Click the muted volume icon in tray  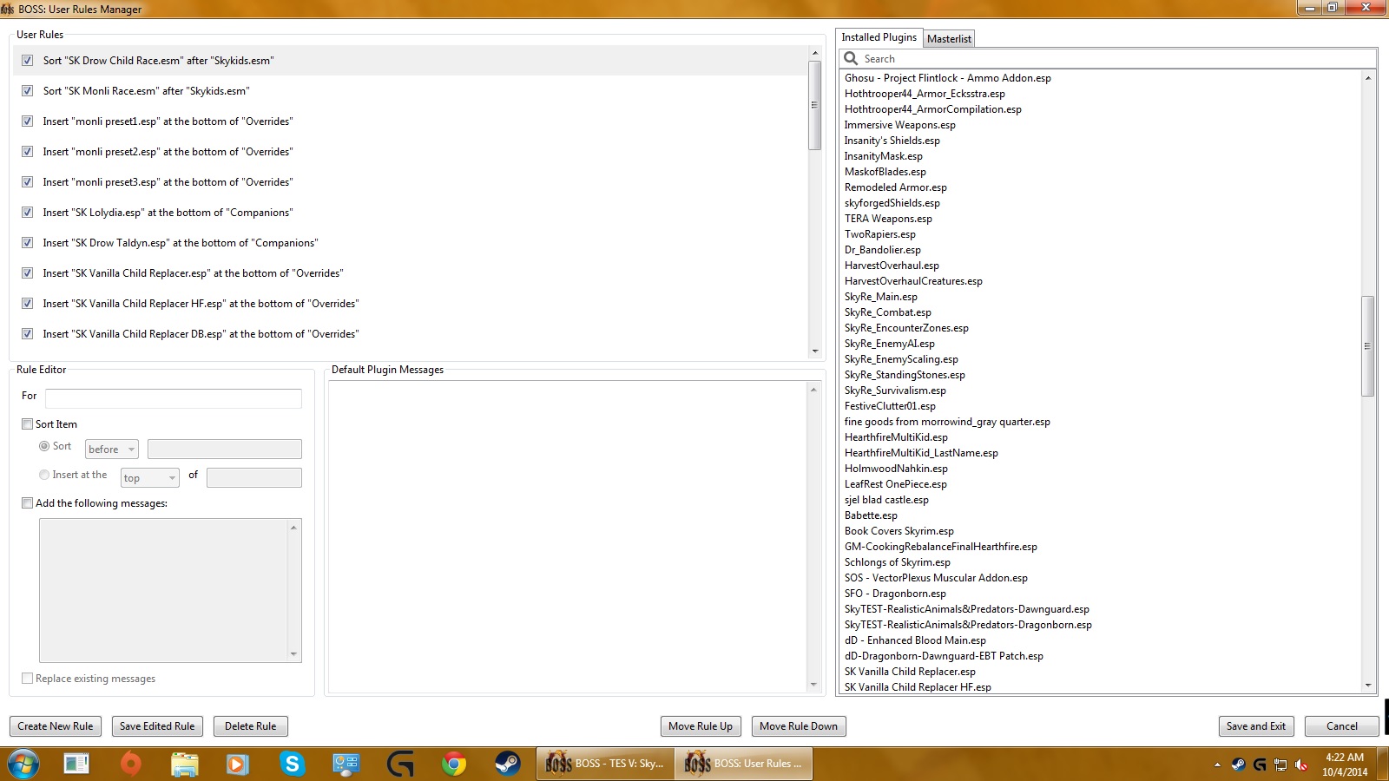1300,765
